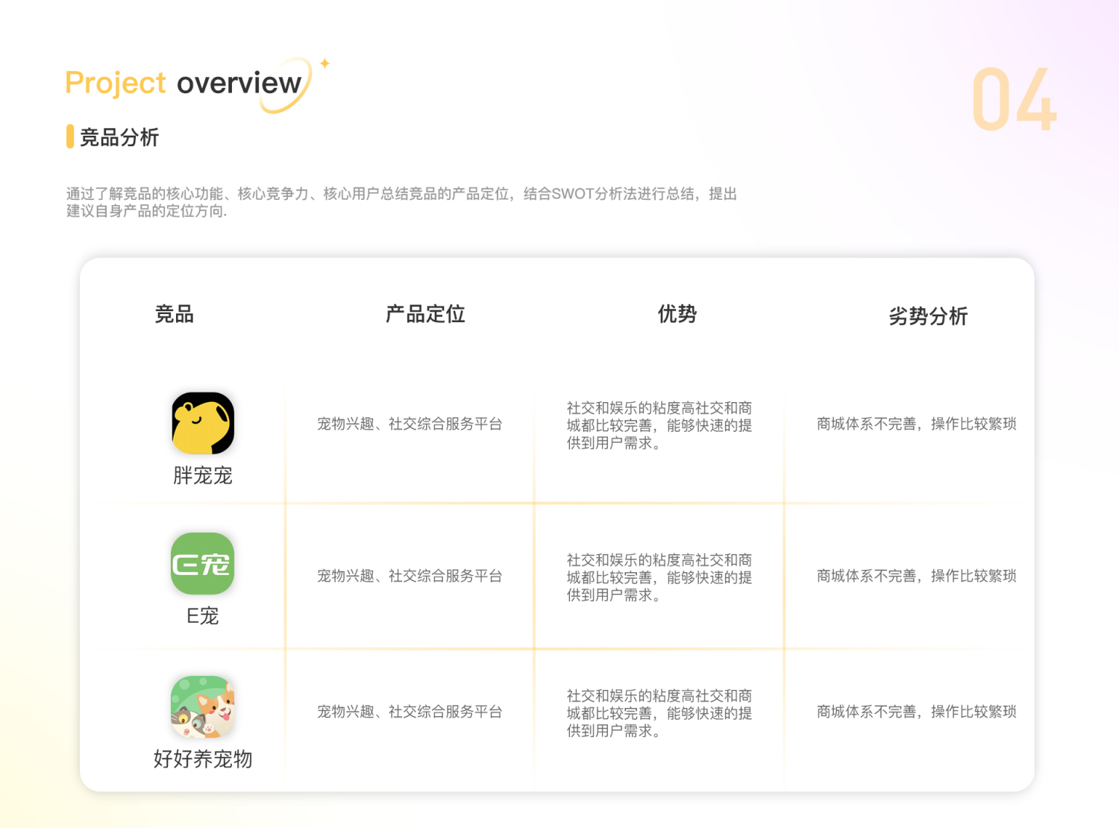Click E宠 row advantages text
The width and height of the screenshot is (1119, 828).
click(x=659, y=577)
